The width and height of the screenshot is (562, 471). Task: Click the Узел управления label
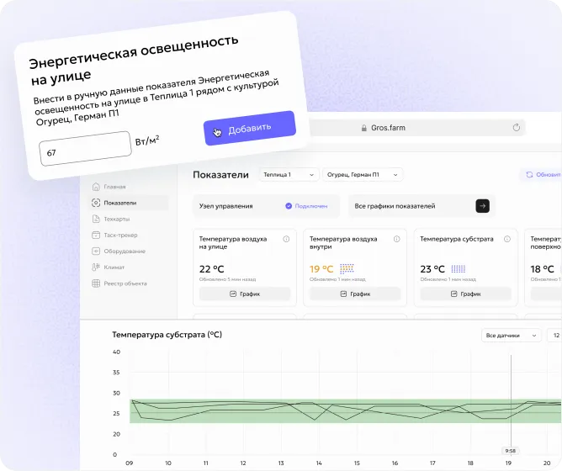[x=225, y=206]
